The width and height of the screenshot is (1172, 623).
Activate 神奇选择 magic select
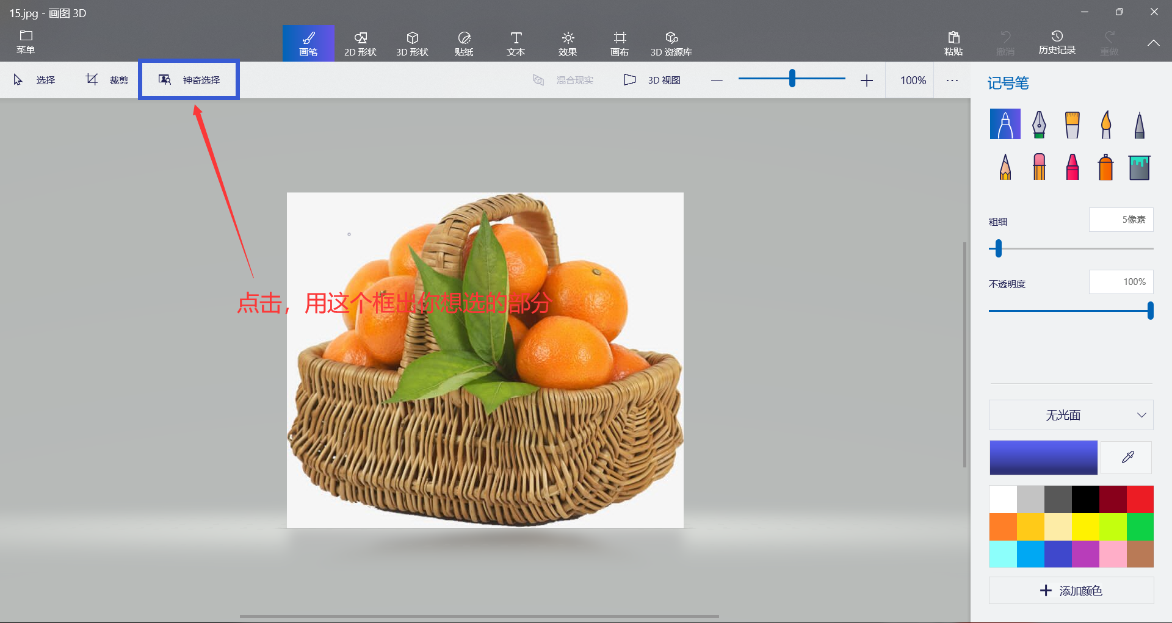[x=189, y=80]
